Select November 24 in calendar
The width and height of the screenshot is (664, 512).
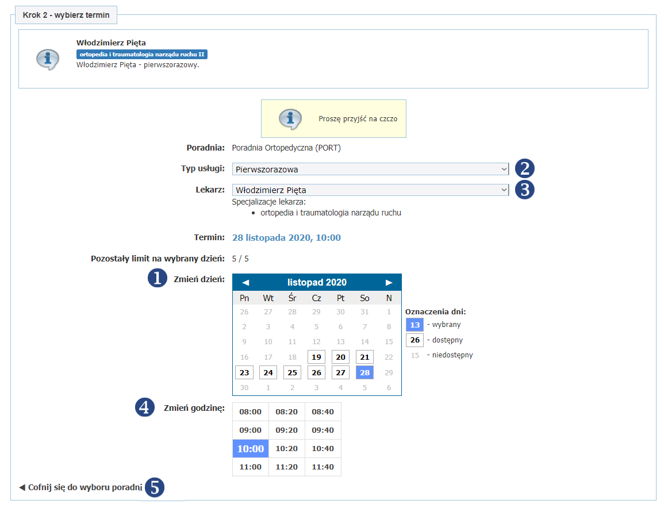click(x=268, y=373)
